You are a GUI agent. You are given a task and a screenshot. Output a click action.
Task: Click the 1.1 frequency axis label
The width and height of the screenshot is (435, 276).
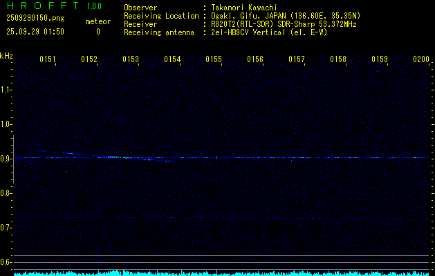(6, 90)
